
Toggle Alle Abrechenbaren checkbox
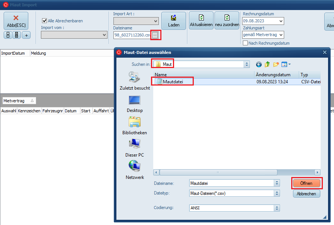pyautogui.click(x=45, y=21)
